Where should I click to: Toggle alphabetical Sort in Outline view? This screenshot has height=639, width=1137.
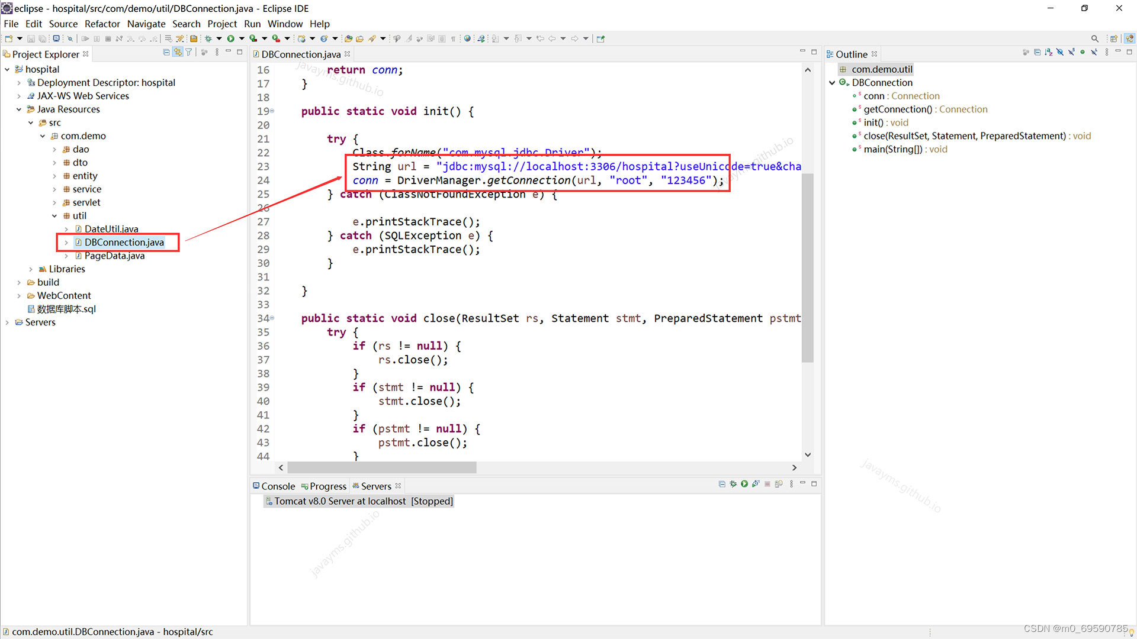click(x=1049, y=52)
